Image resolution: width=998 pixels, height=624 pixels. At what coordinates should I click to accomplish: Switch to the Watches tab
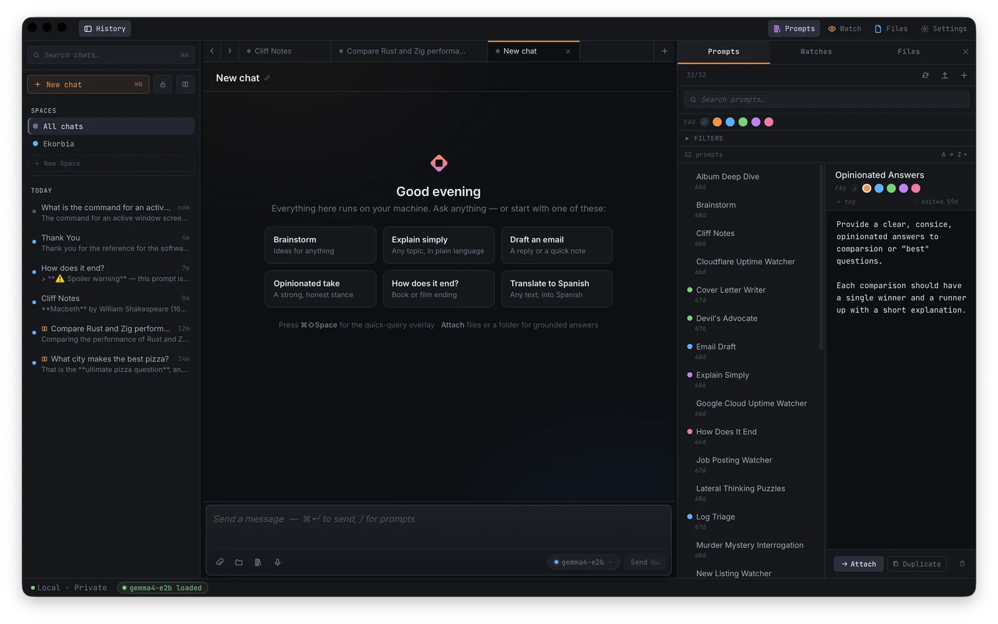[816, 52]
